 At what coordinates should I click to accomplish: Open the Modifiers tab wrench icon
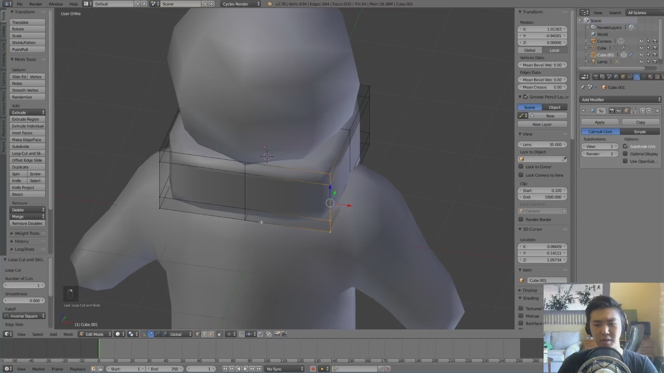click(637, 77)
